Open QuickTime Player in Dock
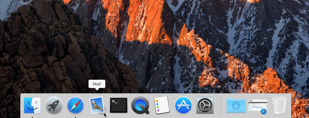Screen dimensions: 309x118 (x=140, y=105)
